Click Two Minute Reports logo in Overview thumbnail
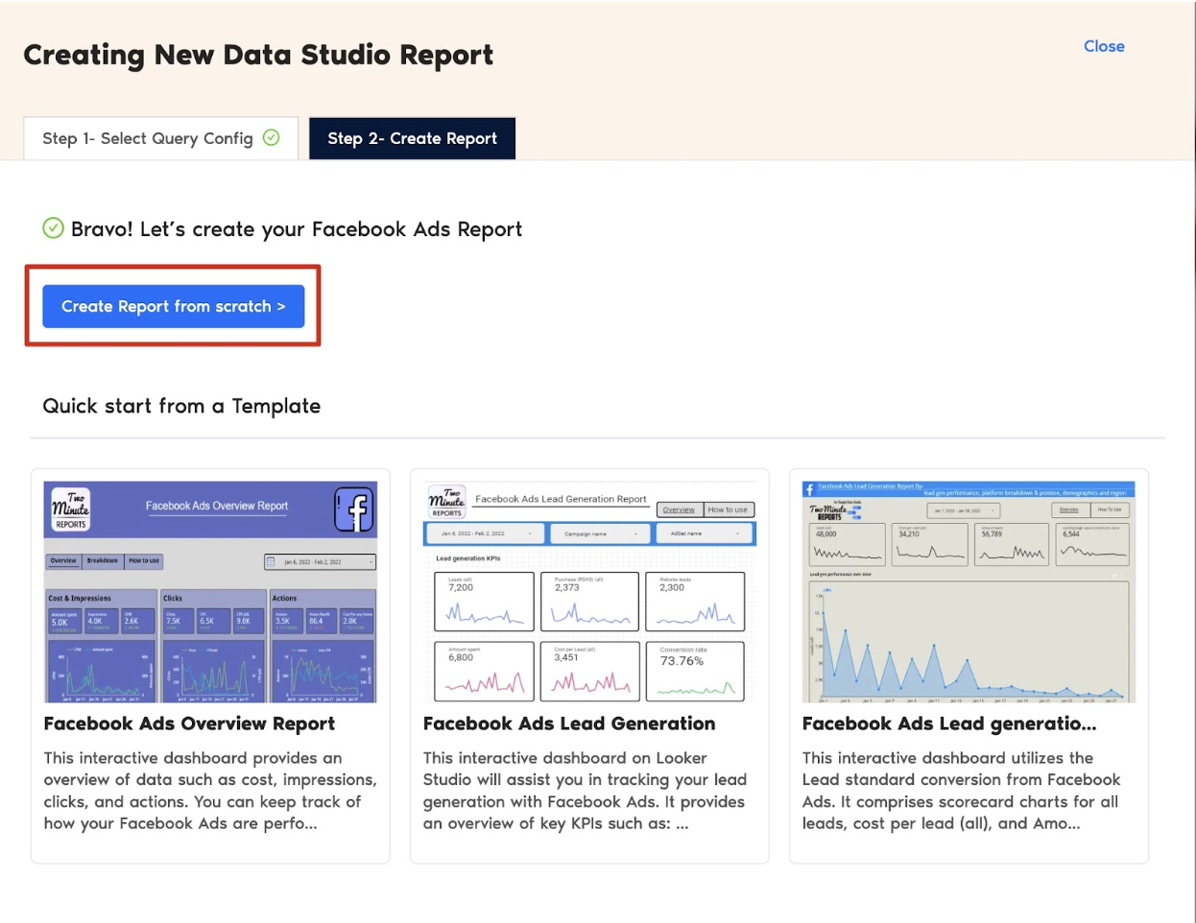The image size is (1196, 923). [x=70, y=509]
